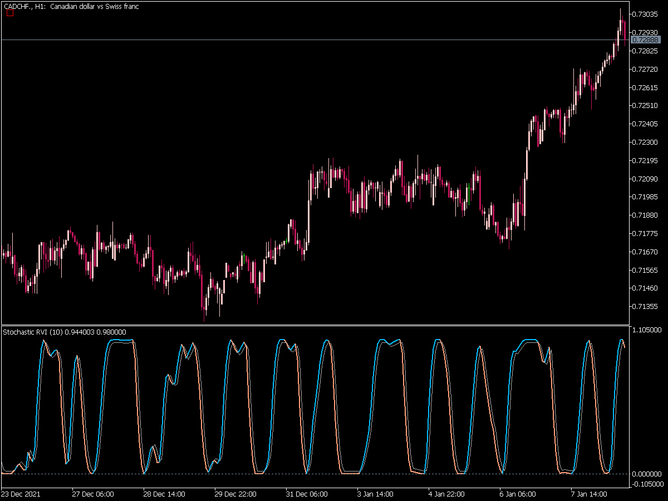The height and width of the screenshot is (501, 668).
Task: Click the 0.71985 price axis label
Action: 646,197
